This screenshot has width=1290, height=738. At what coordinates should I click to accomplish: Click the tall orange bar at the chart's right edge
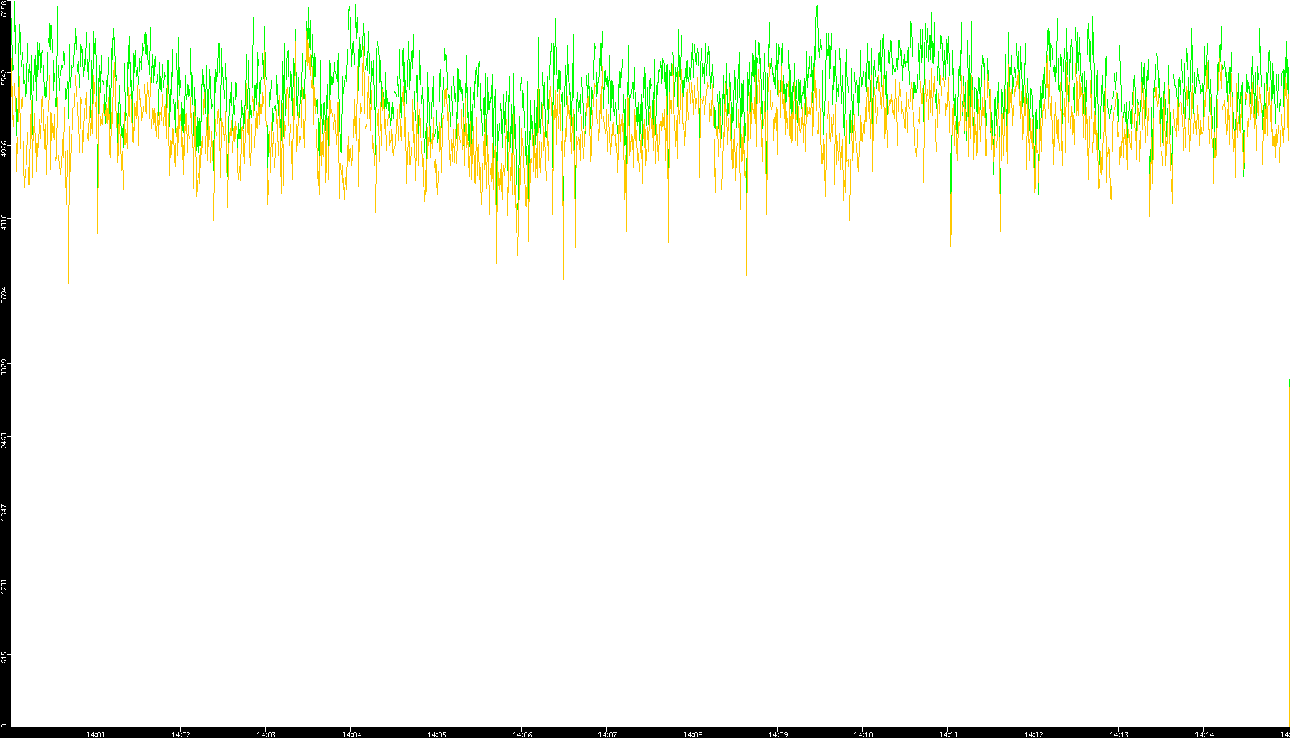(1289, 554)
